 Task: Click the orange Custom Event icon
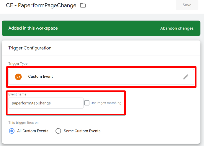coord(18,77)
